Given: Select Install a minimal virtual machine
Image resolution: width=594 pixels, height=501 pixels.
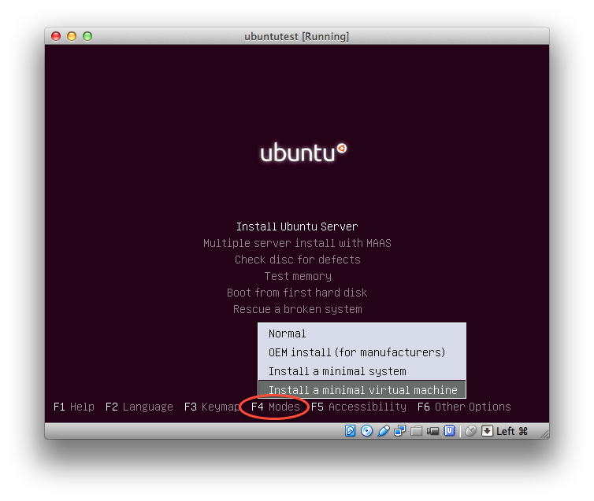Looking at the screenshot, I should coord(362,390).
